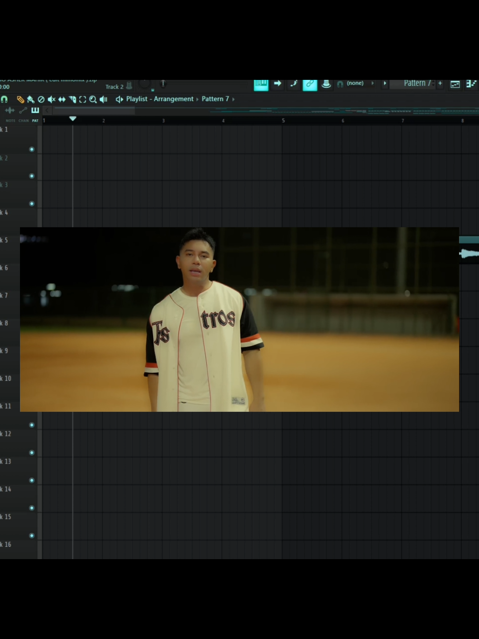Click the playhead marker on ruler
479x639 pixels.
point(73,118)
